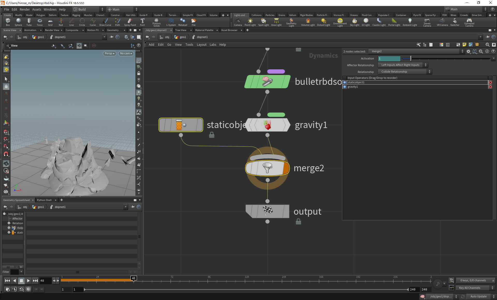The height and width of the screenshot is (300, 497).
Task: Open the Relationship dropdown
Action: click(x=405, y=72)
